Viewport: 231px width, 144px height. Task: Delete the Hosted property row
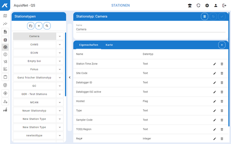pyautogui.click(x=222, y=101)
